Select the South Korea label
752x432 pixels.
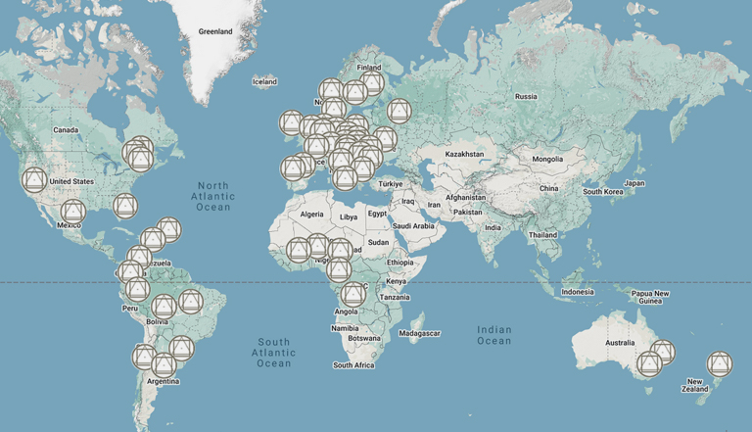pyautogui.click(x=603, y=192)
